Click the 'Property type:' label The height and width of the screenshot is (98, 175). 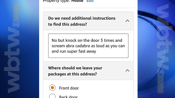56,1
